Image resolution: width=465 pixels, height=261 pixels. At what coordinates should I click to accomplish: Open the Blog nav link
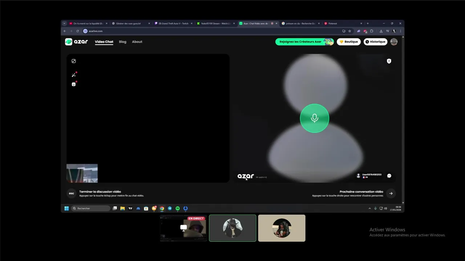123,42
